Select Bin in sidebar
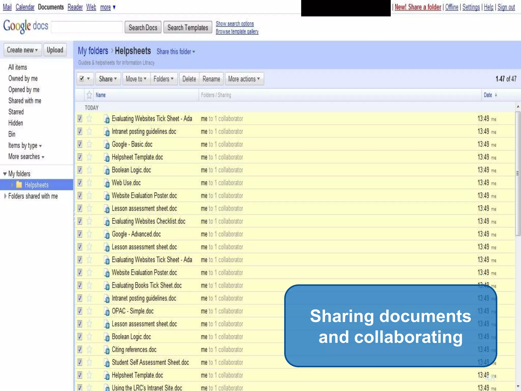 pyautogui.click(x=12, y=134)
